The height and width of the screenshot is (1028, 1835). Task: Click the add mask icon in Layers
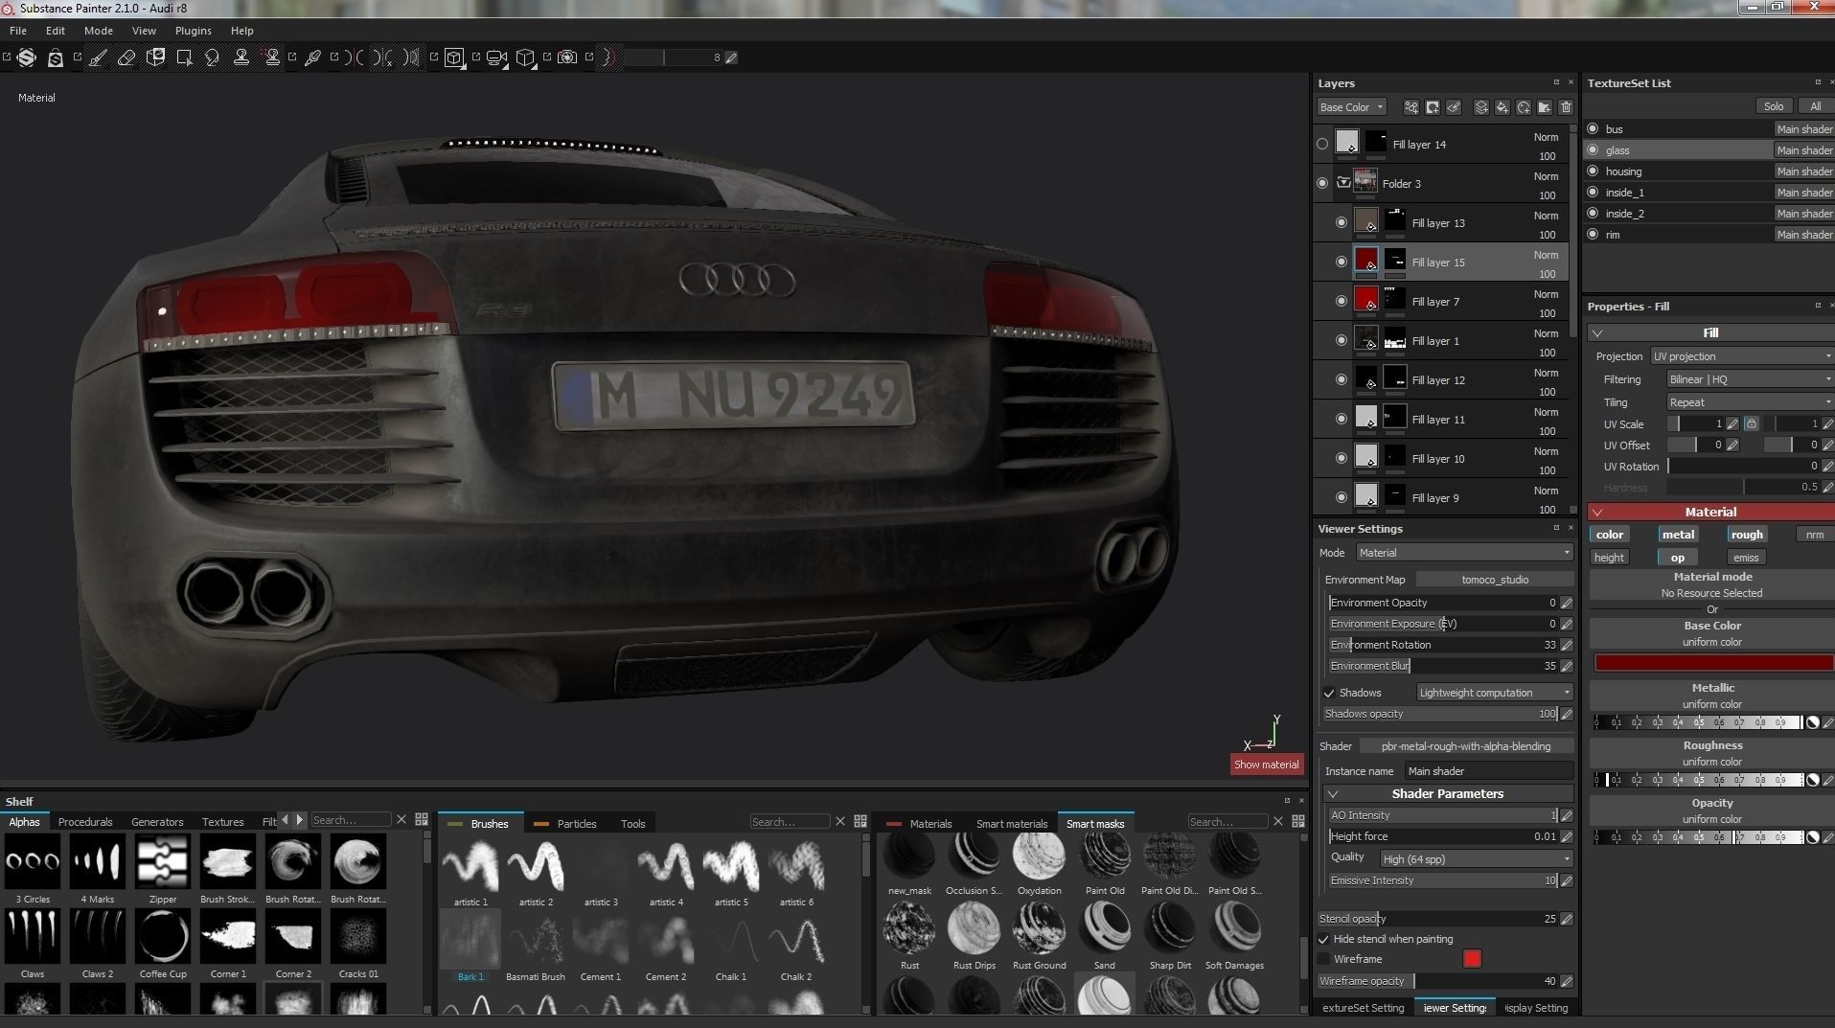pyautogui.click(x=1433, y=107)
